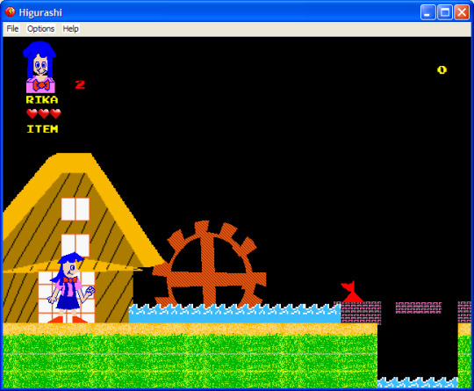The height and width of the screenshot is (391, 474).
Task: Click the yellow RIKA name label
Action: [42, 99]
